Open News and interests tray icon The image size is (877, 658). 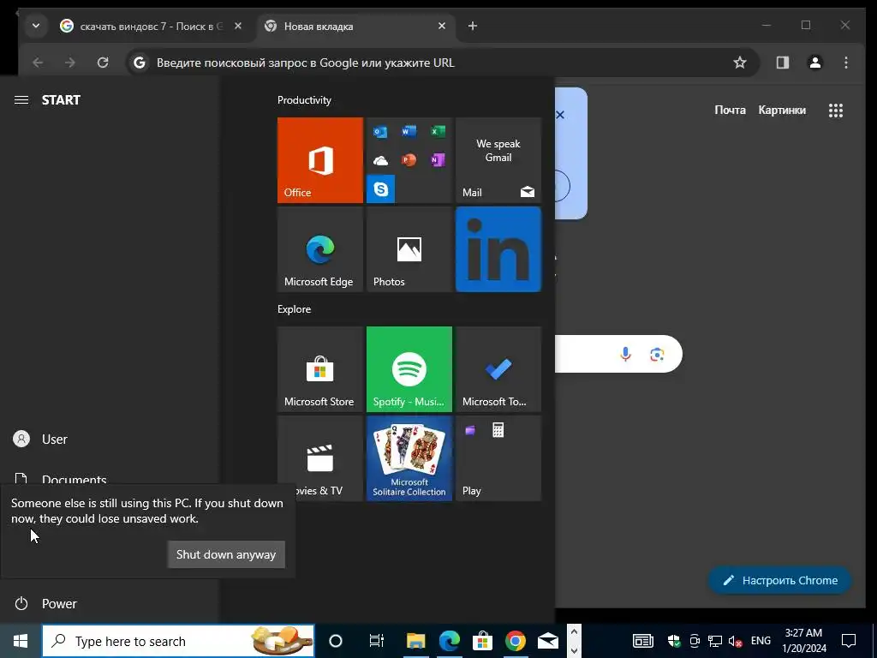coord(643,641)
